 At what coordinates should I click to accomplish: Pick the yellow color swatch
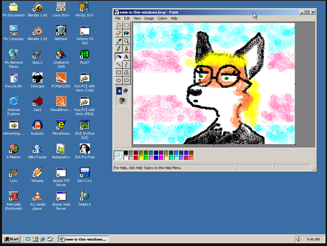(x=141, y=158)
